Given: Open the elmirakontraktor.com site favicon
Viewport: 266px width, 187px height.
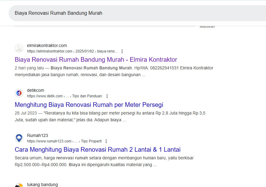Looking at the screenshot, I should [19, 48].
